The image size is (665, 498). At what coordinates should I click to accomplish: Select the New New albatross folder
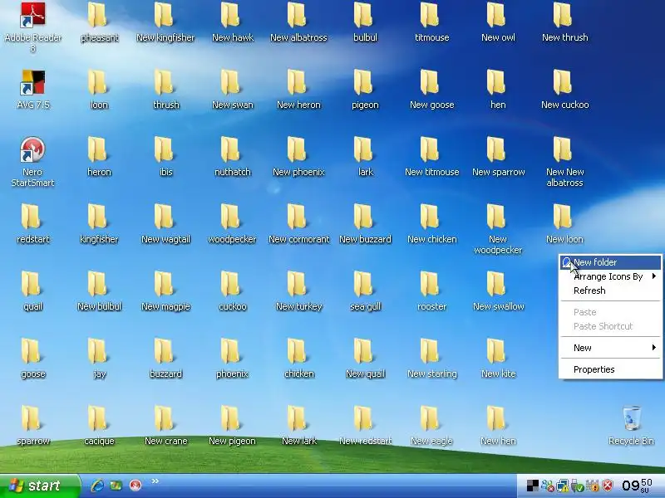pos(564,162)
